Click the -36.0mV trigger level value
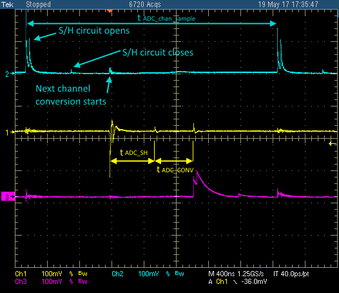Image resolution: width=339 pixels, height=293 pixels. coord(254,282)
